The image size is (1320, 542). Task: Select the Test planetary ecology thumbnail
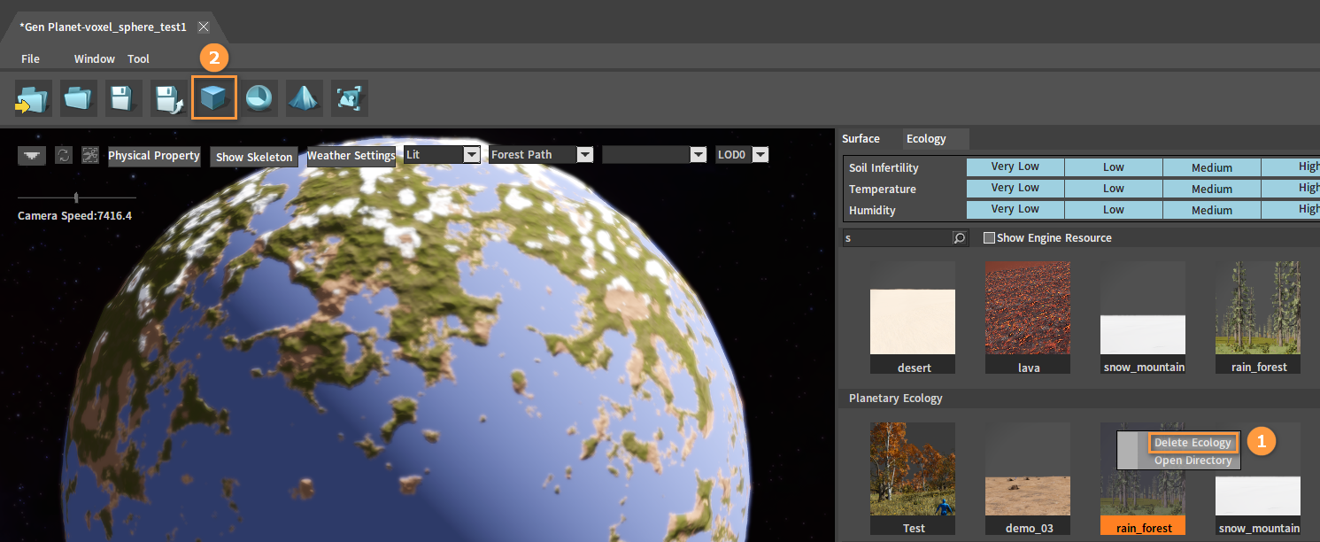914,479
